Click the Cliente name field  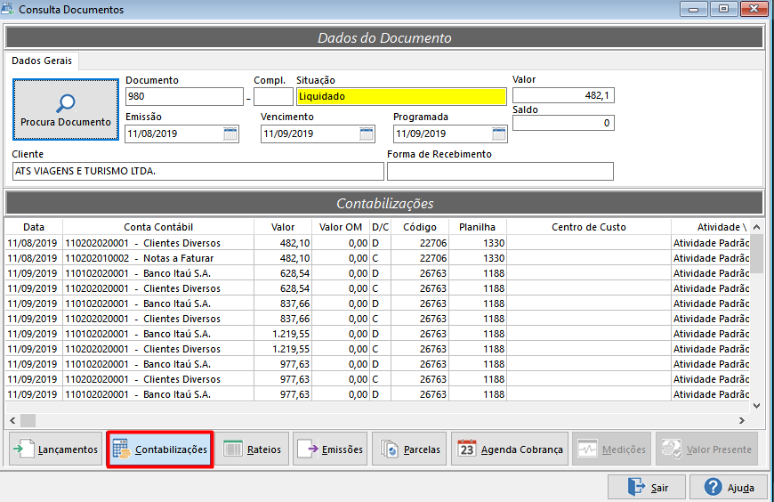pyautogui.click(x=198, y=172)
